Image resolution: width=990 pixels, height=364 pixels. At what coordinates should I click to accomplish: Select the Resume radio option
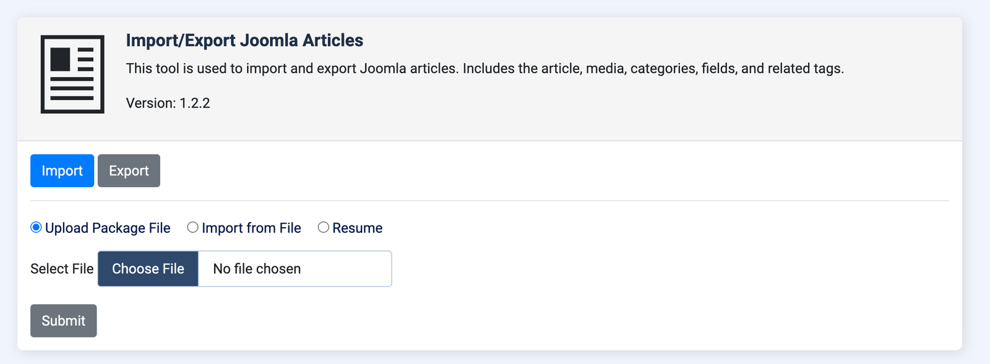[324, 227]
